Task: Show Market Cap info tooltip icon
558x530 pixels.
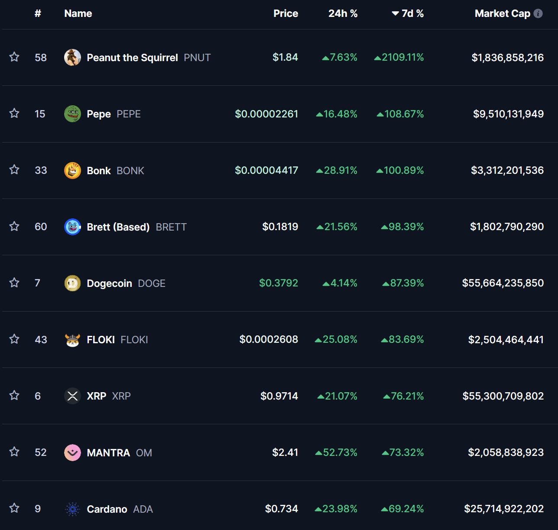Action: (538, 13)
